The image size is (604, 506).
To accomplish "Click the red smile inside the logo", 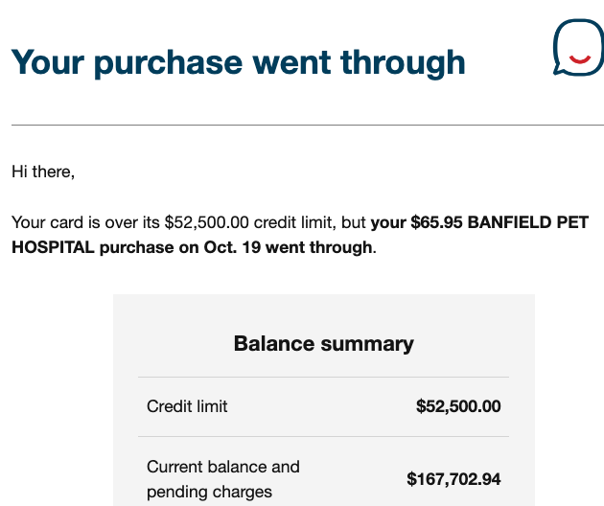I will (579, 59).
